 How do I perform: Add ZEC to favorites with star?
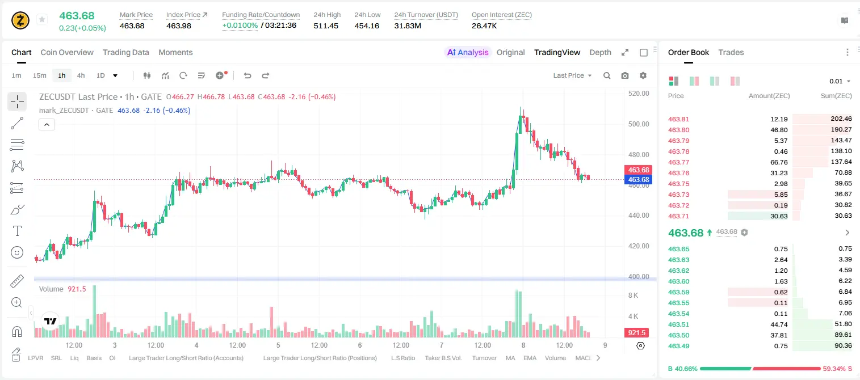42,20
